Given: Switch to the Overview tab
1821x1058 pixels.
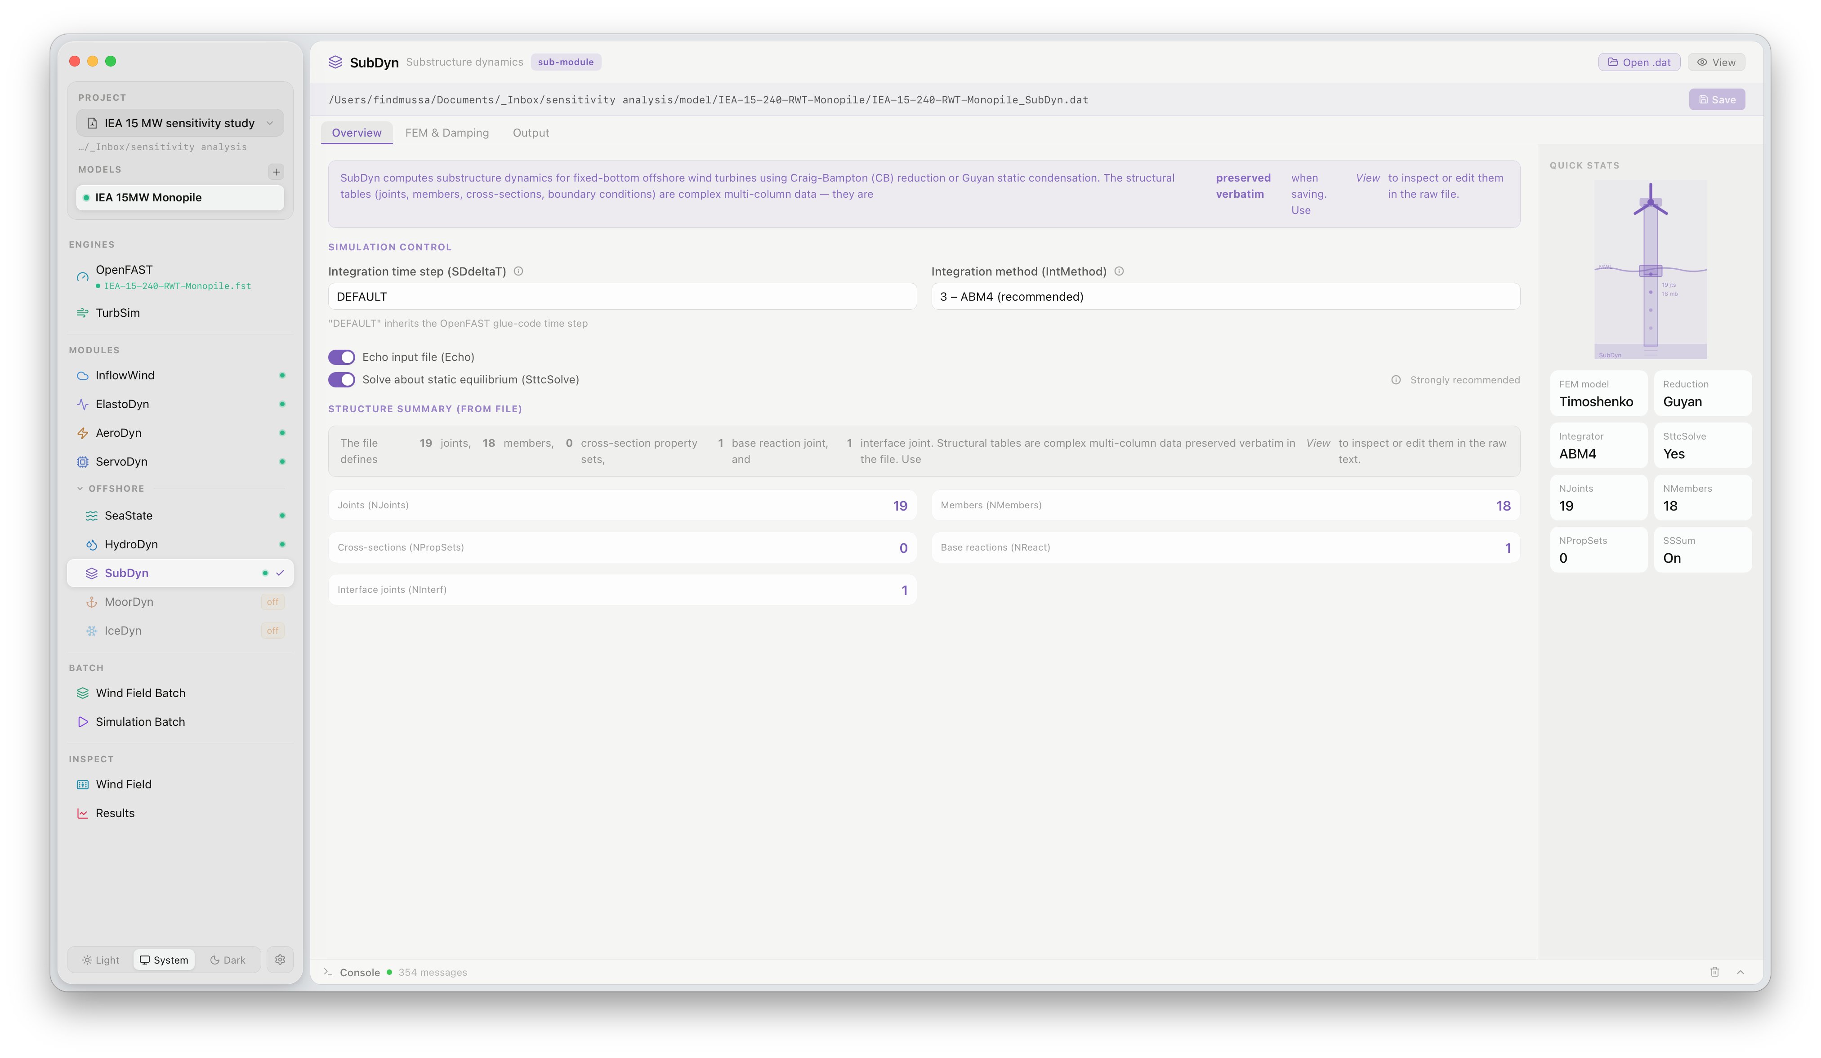Looking at the screenshot, I should 356,133.
